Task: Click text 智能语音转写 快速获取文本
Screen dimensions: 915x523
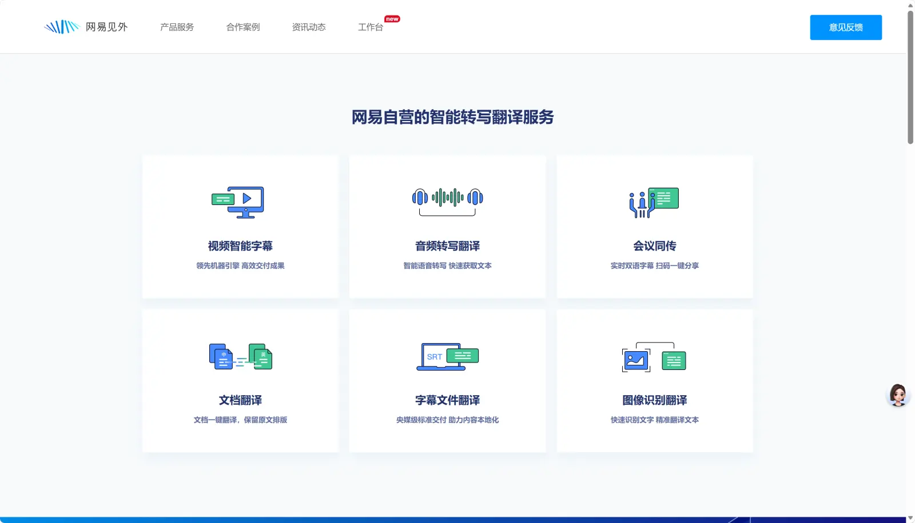Action: tap(447, 265)
